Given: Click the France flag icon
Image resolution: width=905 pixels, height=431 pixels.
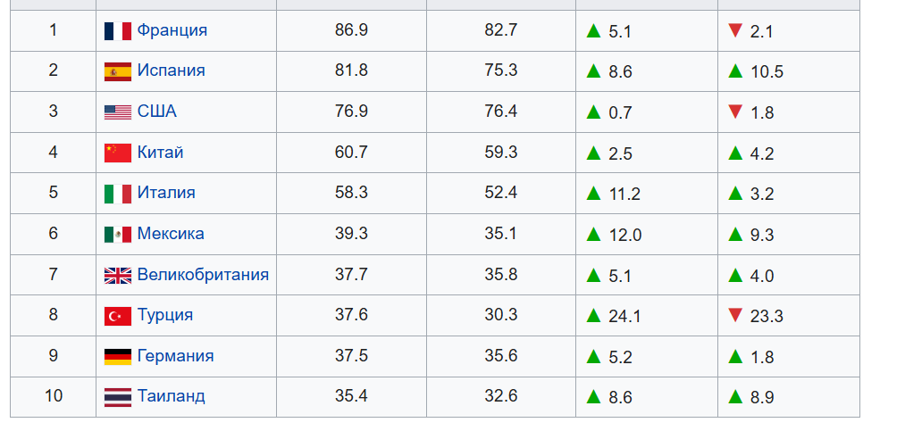Looking at the screenshot, I should coord(118,30).
